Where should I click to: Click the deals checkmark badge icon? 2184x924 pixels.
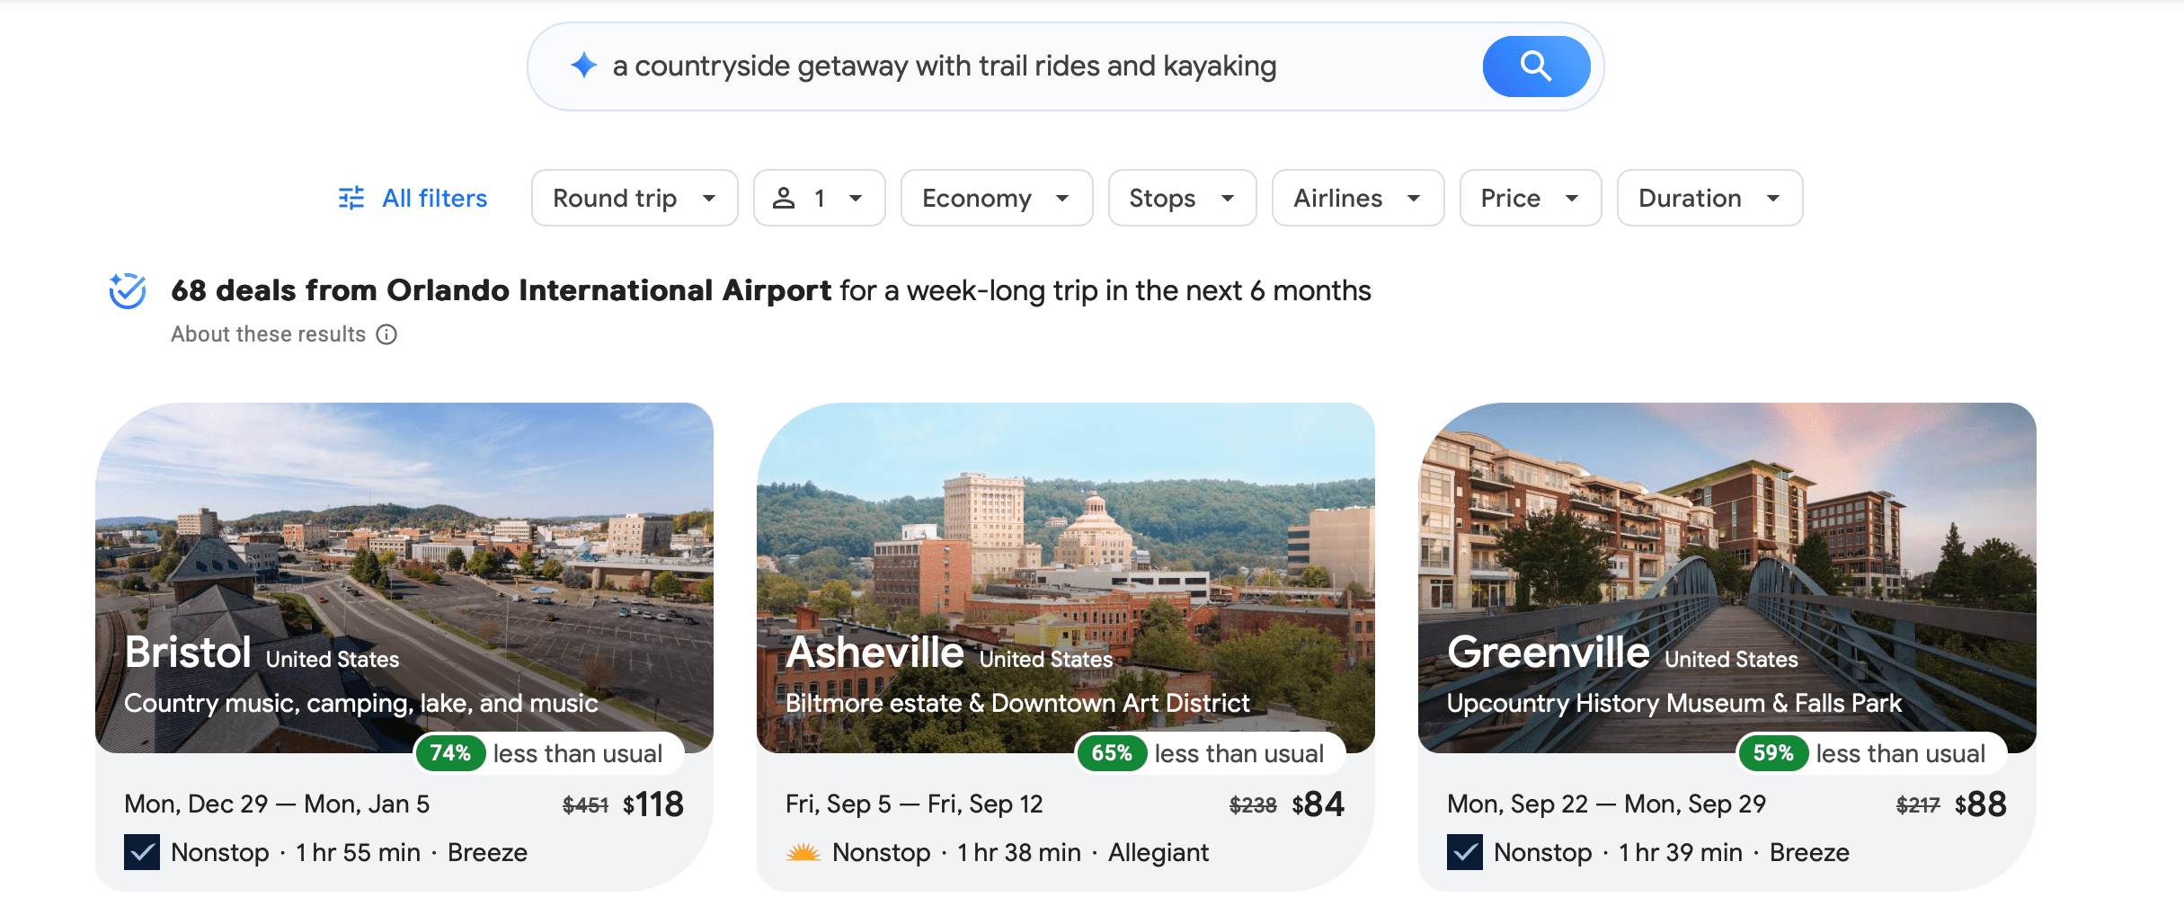(128, 290)
